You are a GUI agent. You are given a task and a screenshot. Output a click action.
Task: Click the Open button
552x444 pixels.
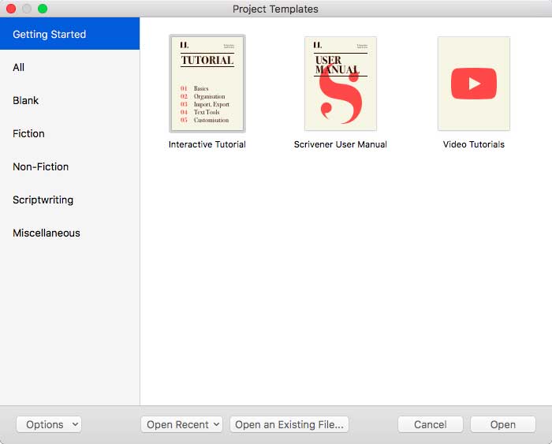(503, 424)
